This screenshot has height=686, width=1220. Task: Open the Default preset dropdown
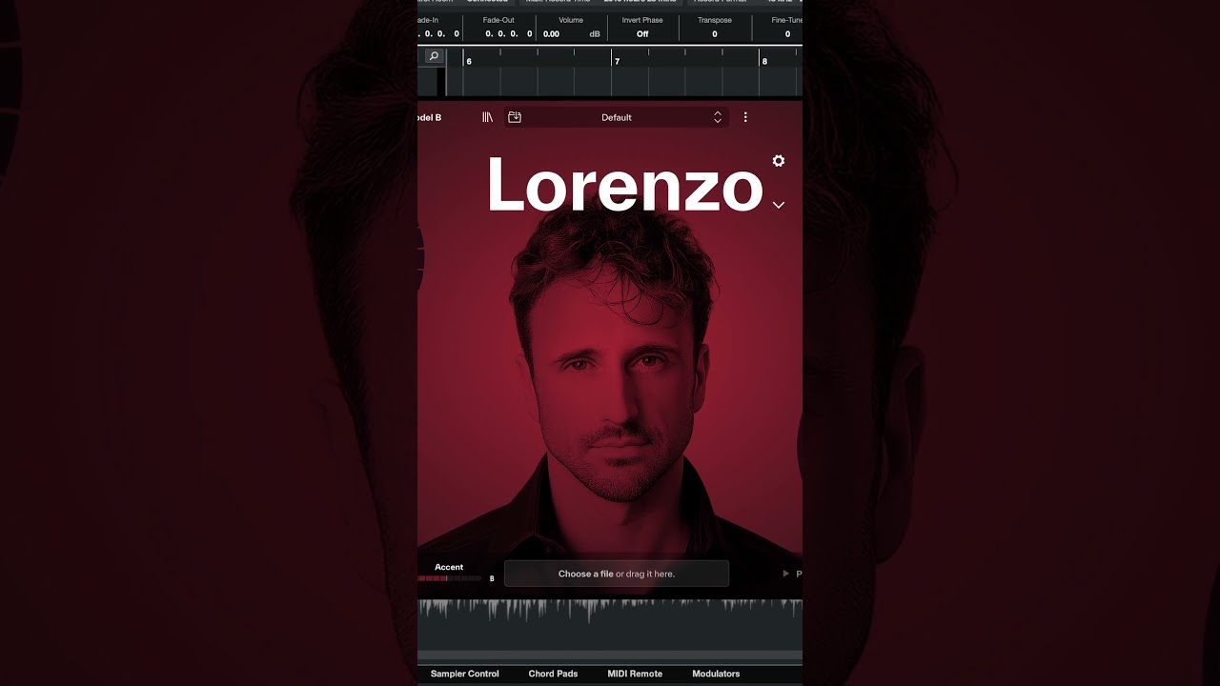point(617,117)
